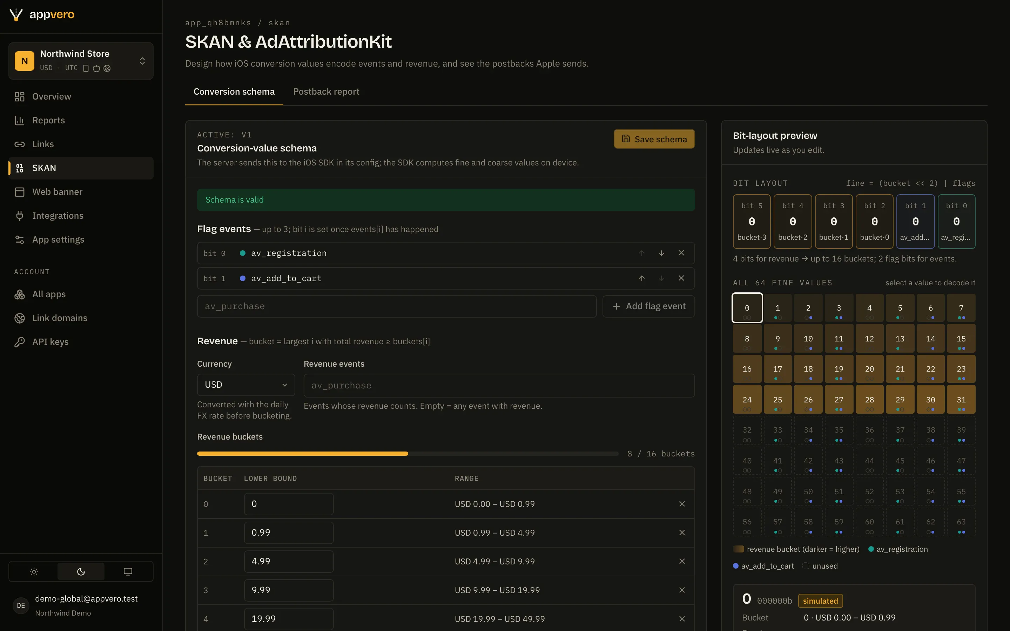The image size is (1010, 631).
Task: Select unused fine value 63
Action: [x=961, y=522]
